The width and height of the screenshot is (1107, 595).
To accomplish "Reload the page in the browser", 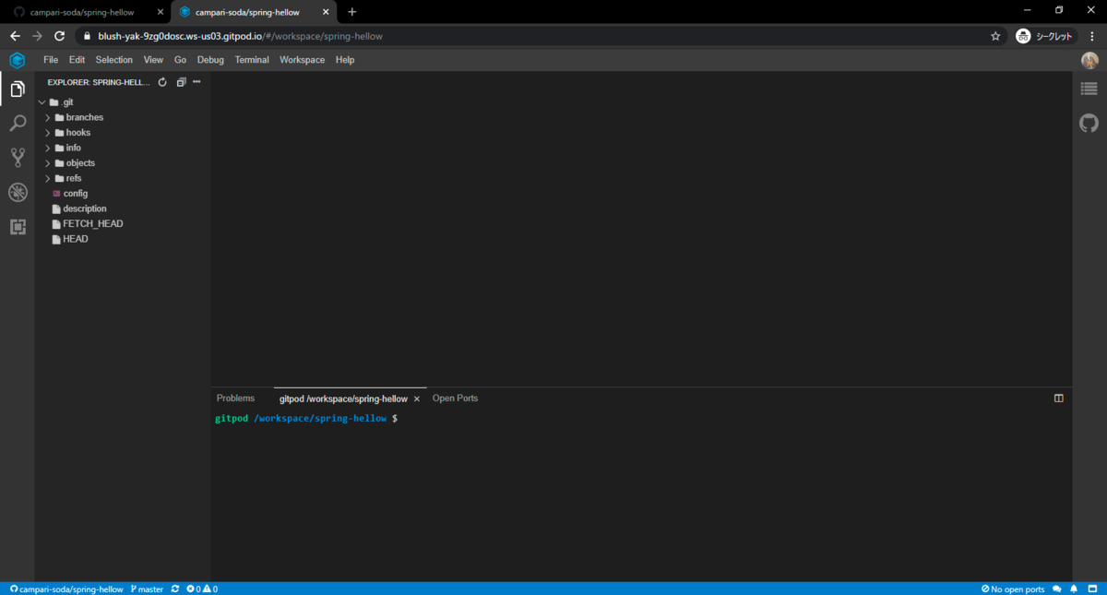I will pyautogui.click(x=60, y=36).
